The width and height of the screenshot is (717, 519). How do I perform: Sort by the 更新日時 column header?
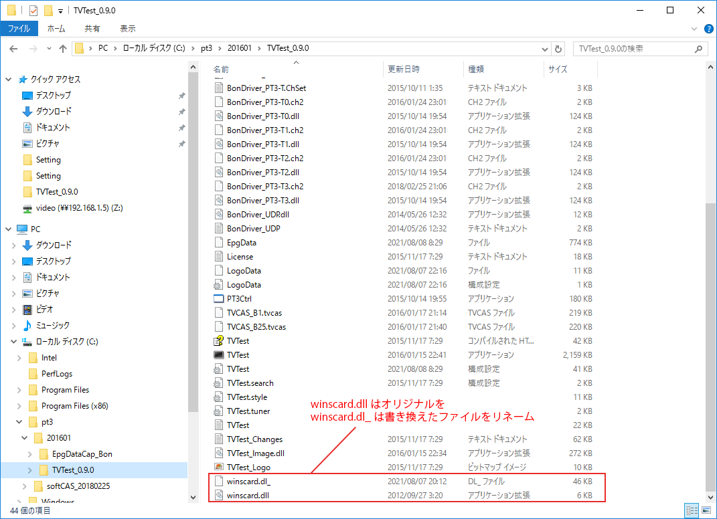click(423, 70)
